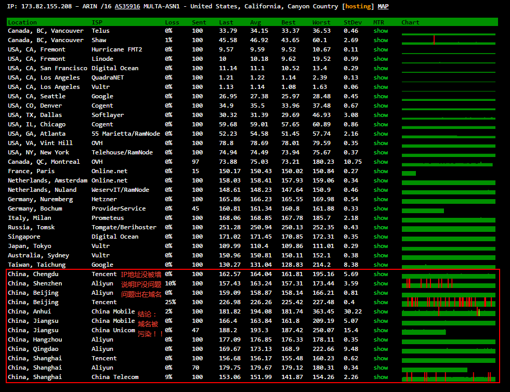Show MTR for Los Angeles Vultr row
Viewport: 510px width, 392px height.
point(381,87)
